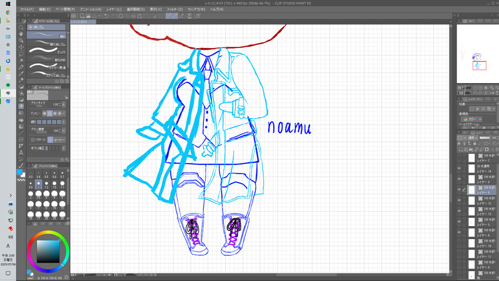Viewport: 499px width, 281px height.
Task: Select the レイヤー貫通 eraser sub tool
Action: 46,66
